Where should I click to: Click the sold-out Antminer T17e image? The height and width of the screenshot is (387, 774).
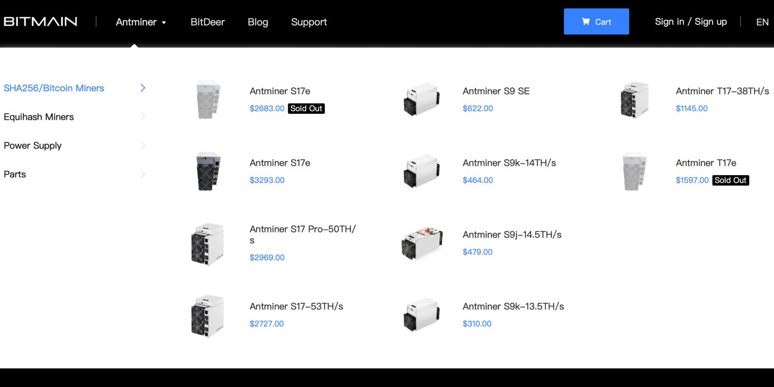coord(634,171)
